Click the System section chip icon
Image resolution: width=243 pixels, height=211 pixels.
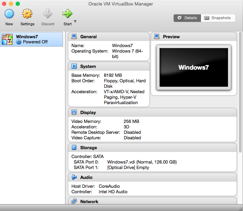coord(74,66)
